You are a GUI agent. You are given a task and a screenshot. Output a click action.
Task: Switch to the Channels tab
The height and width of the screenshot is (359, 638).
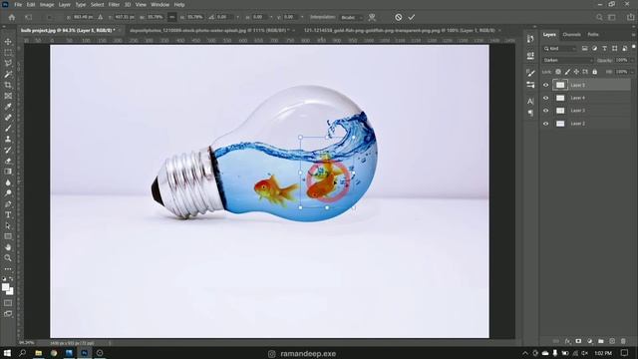571,35
